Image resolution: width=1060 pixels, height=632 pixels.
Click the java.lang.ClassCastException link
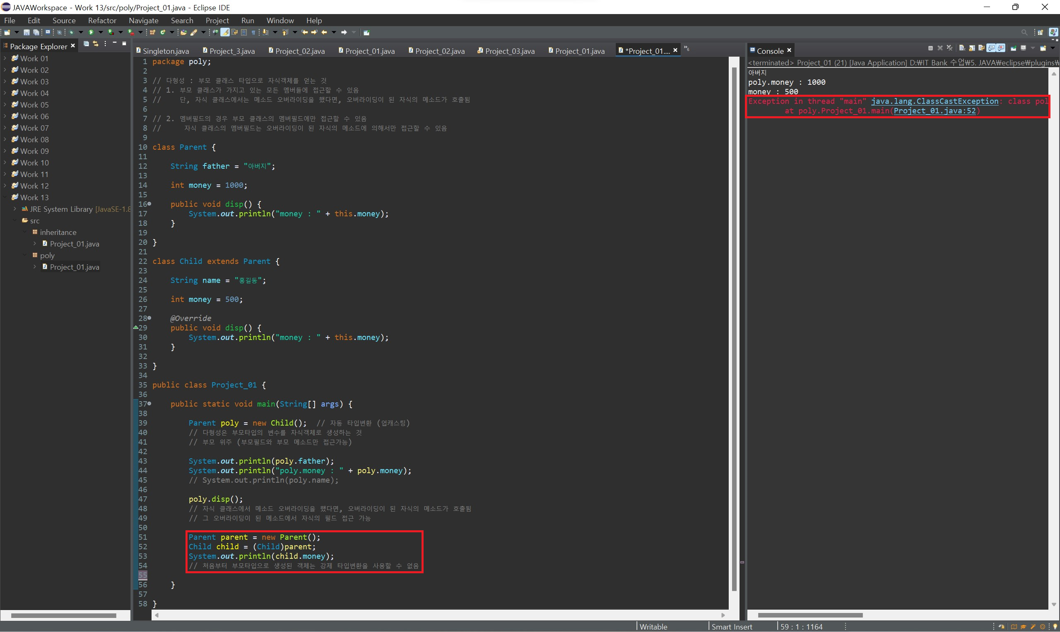tap(934, 101)
